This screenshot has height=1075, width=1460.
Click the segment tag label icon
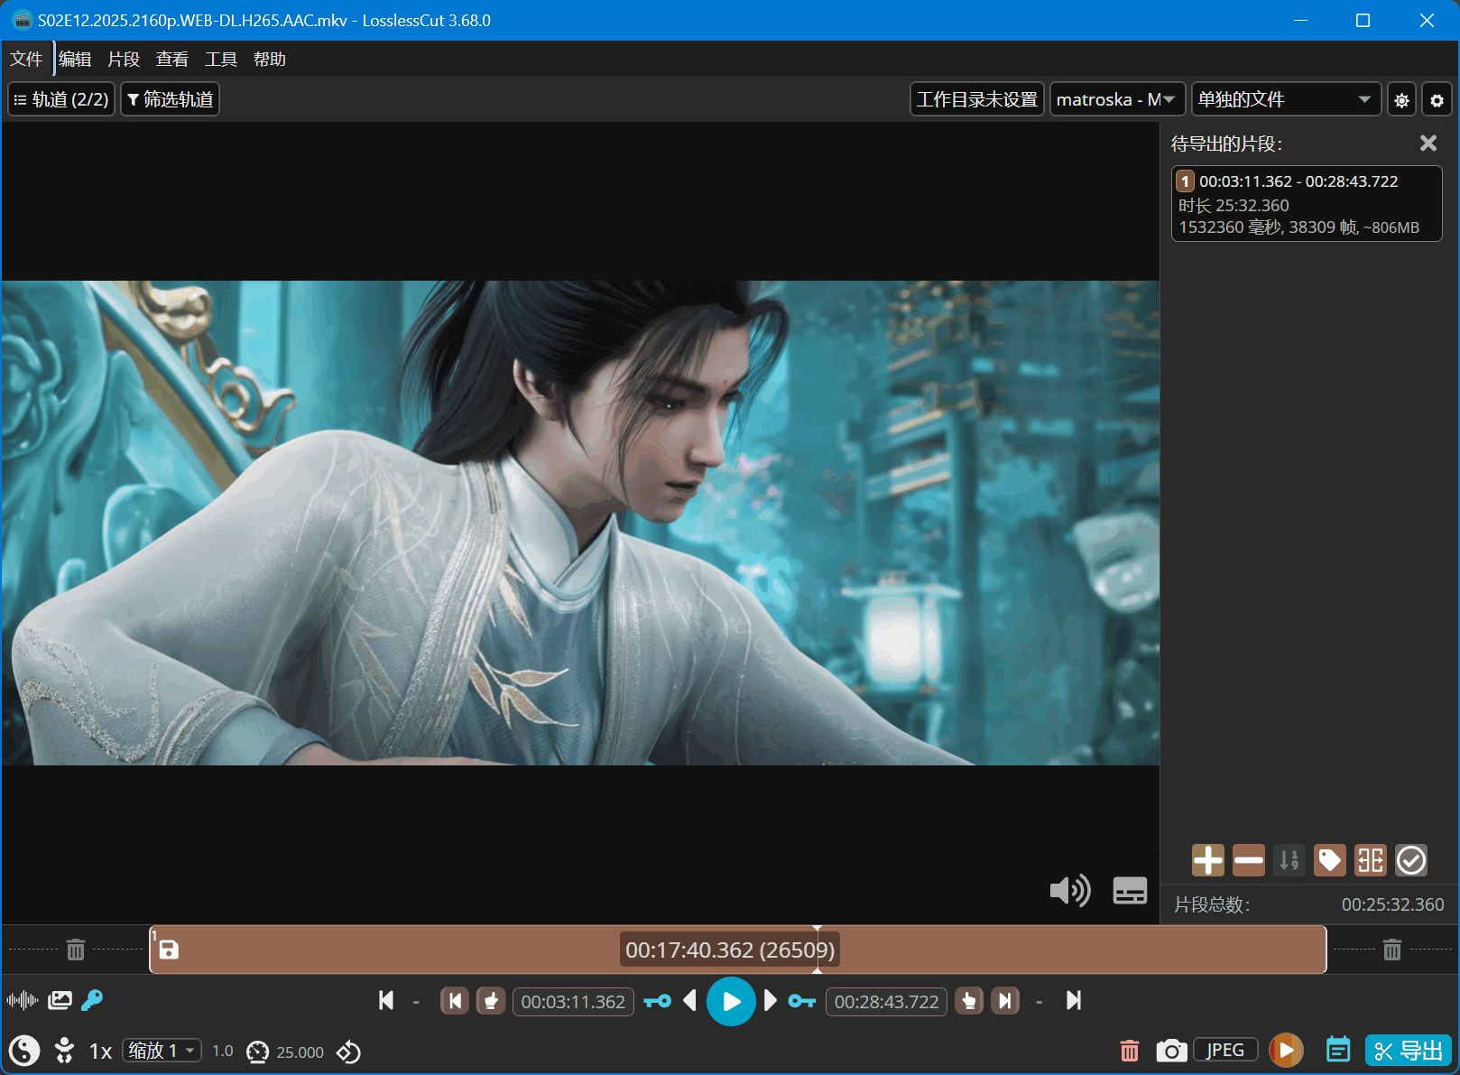(1329, 860)
